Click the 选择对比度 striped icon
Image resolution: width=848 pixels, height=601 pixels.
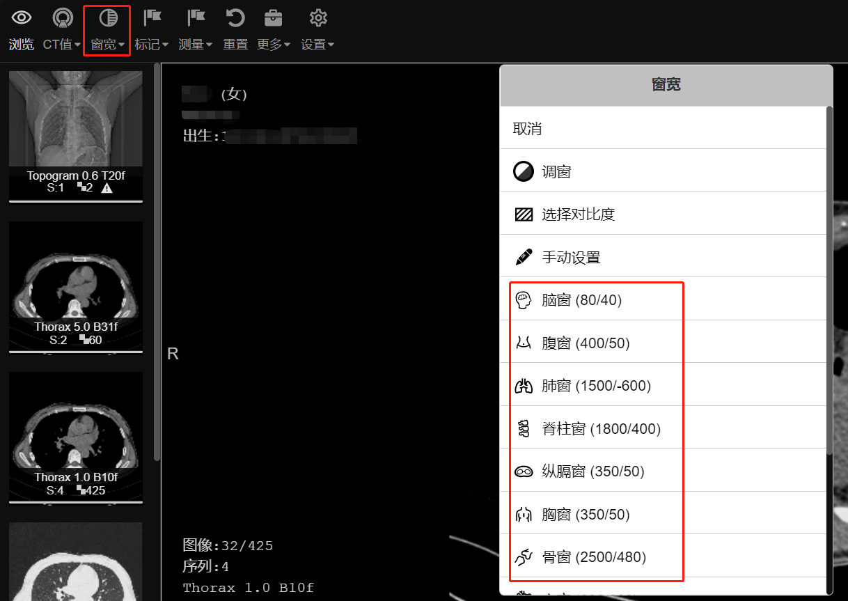click(x=524, y=214)
